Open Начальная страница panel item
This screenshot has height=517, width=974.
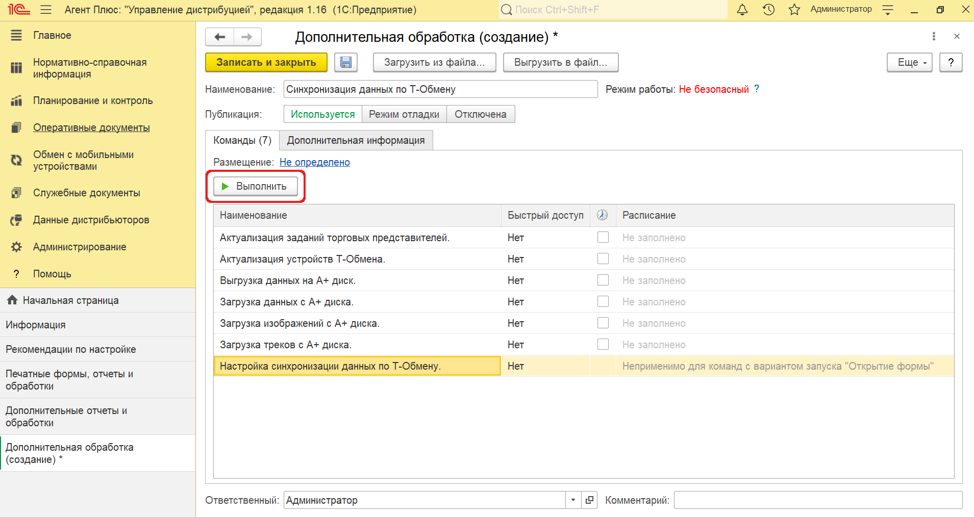pyautogui.click(x=97, y=300)
